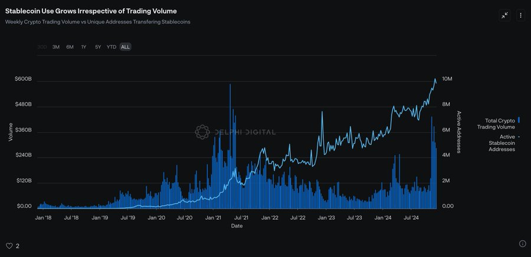Select the disabled 30D range option
This screenshot has width=531, height=257.
pos(42,47)
